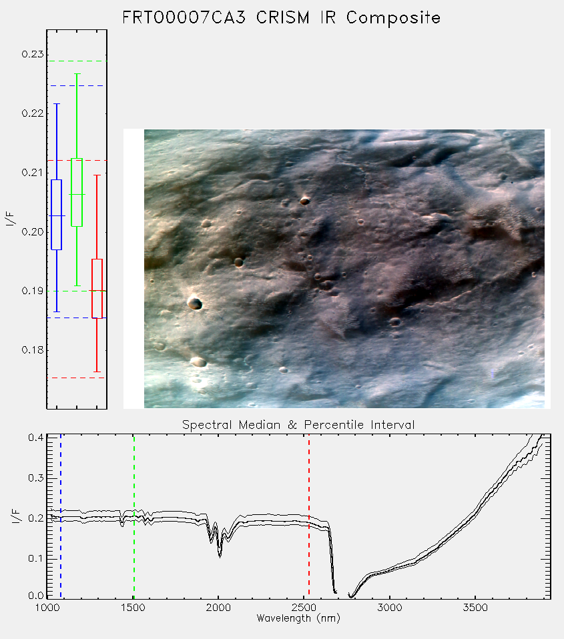Click the blue dashed wavelength marker line

coord(61,516)
